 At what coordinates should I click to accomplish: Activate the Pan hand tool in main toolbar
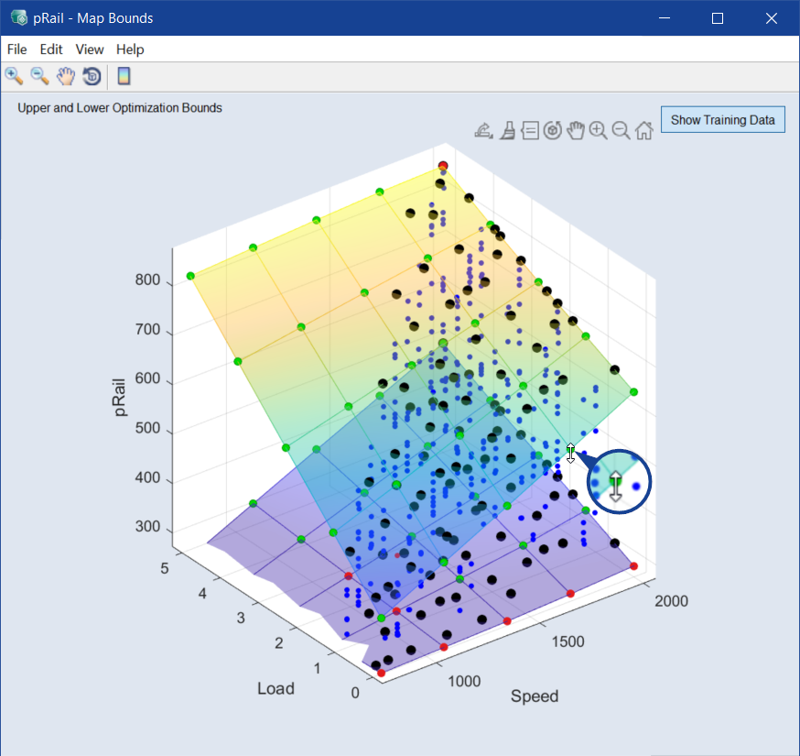[66, 76]
